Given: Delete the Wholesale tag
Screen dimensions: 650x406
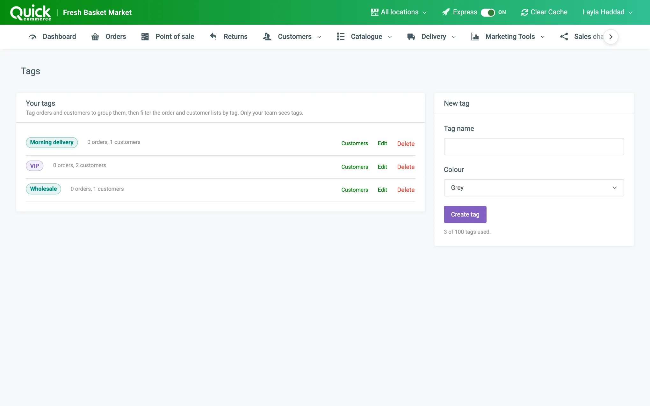Looking at the screenshot, I should click(406, 190).
